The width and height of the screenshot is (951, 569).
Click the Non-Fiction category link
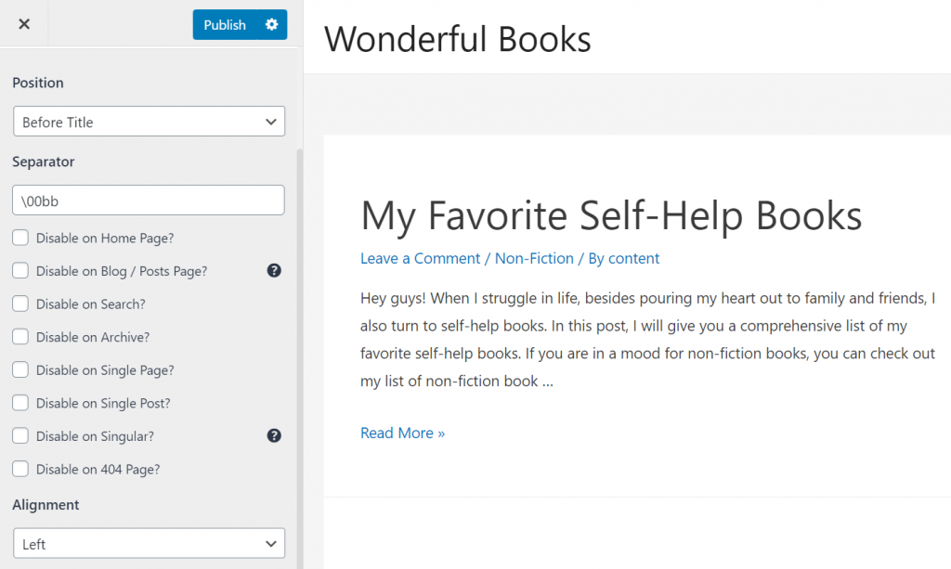coord(534,258)
